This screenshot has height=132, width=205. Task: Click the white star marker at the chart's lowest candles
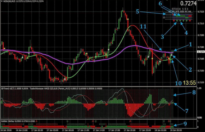pos(65,79)
